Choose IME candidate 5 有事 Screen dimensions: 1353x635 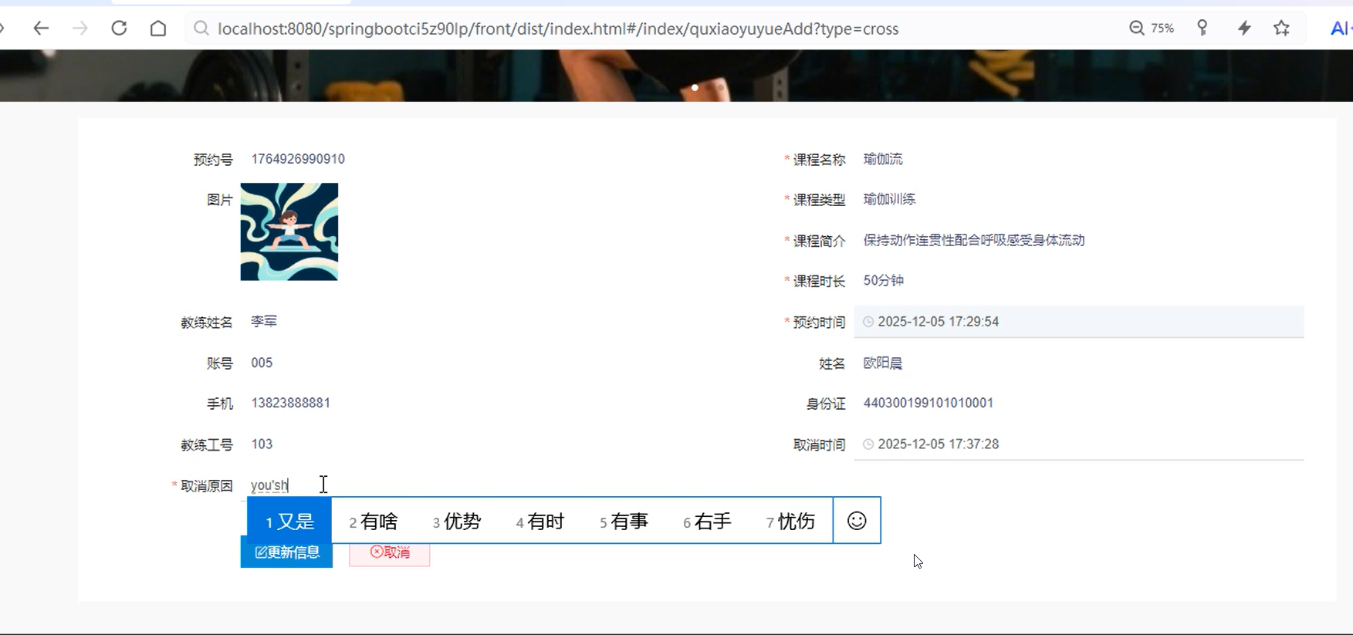coord(624,522)
